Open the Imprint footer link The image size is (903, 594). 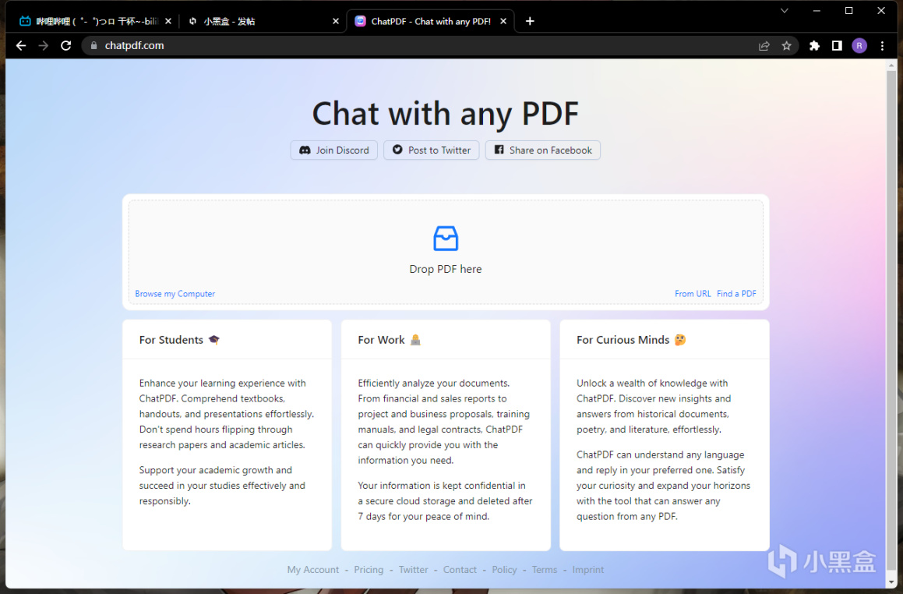pyautogui.click(x=588, y=569)
